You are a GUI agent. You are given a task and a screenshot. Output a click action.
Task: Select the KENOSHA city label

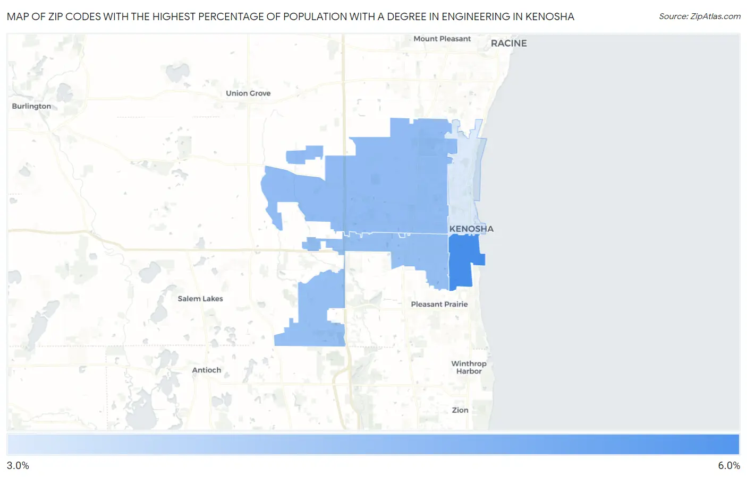click(471, 229)
